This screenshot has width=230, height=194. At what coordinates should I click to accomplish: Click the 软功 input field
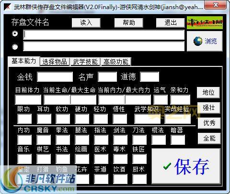(x=63, y=119)
